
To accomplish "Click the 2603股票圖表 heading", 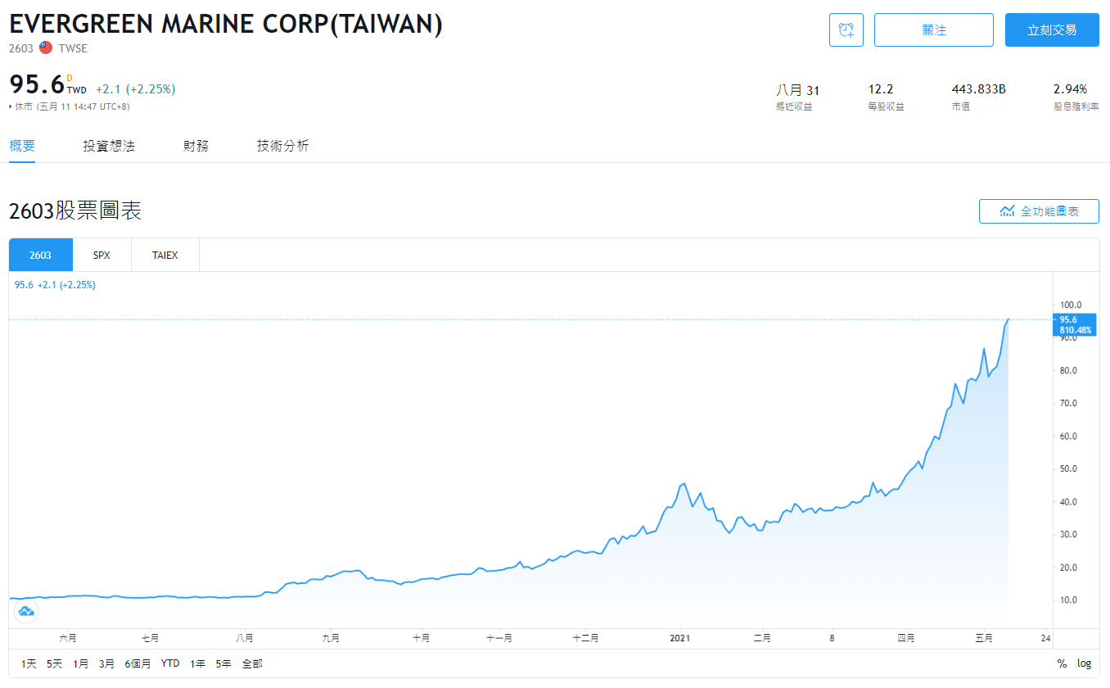I will point(75,210).
